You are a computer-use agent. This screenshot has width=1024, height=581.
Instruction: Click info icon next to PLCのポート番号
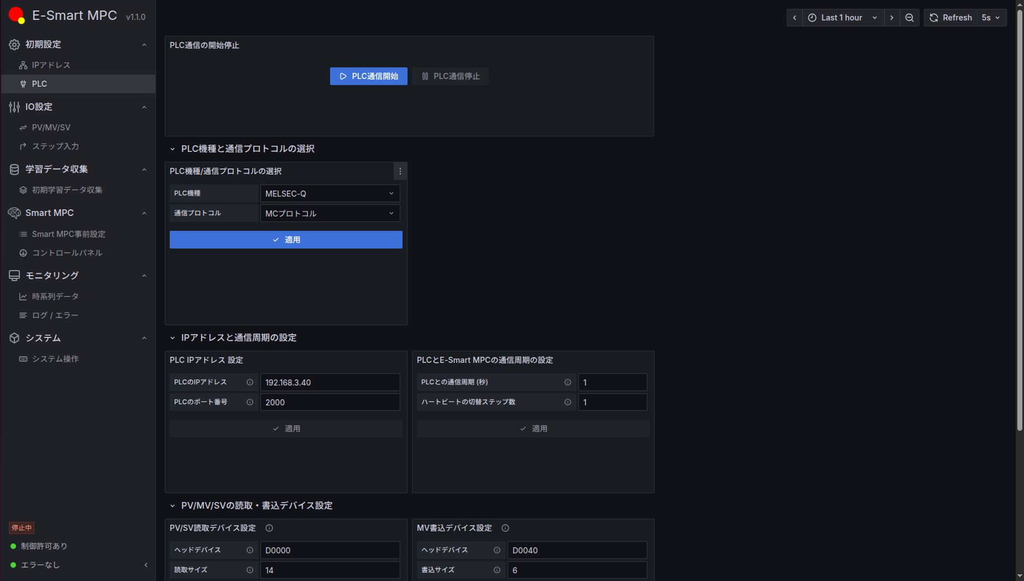tap(250, 402)
